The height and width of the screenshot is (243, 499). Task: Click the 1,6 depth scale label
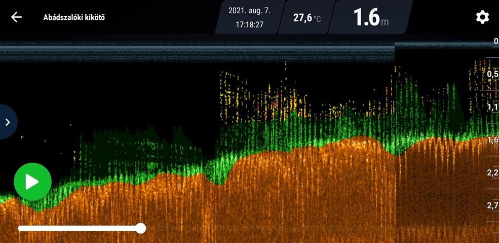click(492, 140)
